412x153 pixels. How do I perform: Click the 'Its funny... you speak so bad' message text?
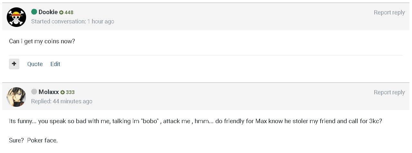pos(195,122)
